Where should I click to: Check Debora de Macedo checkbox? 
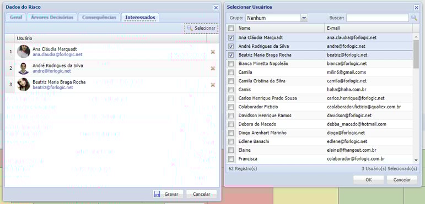tap(231, 124)
